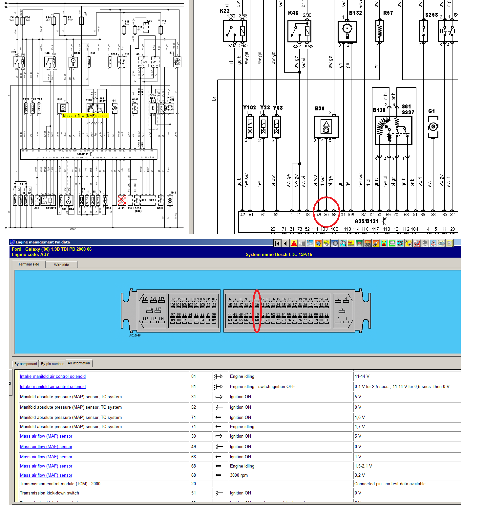This screenshot has width=483, height=527.
Task: Select the wheel and tyre icon
Action: coord(335,243)
